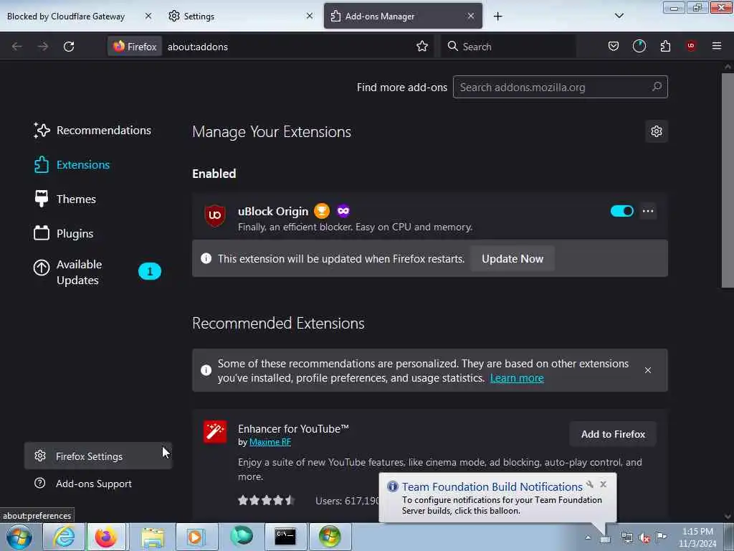Click the private browsing mask badge
Viewport: 734px width, 551px height.
point(343,211)
